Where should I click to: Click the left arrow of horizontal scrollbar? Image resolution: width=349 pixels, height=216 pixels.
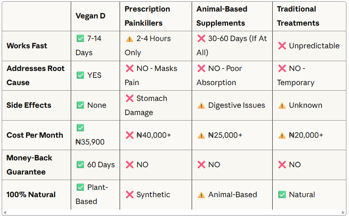(x=4, y=213)
